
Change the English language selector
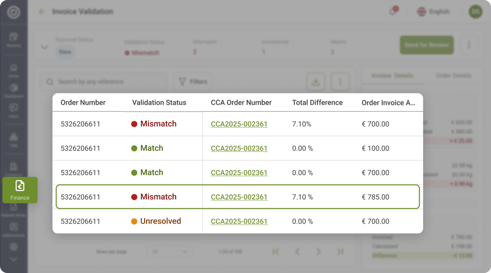(x=433, y=11)
